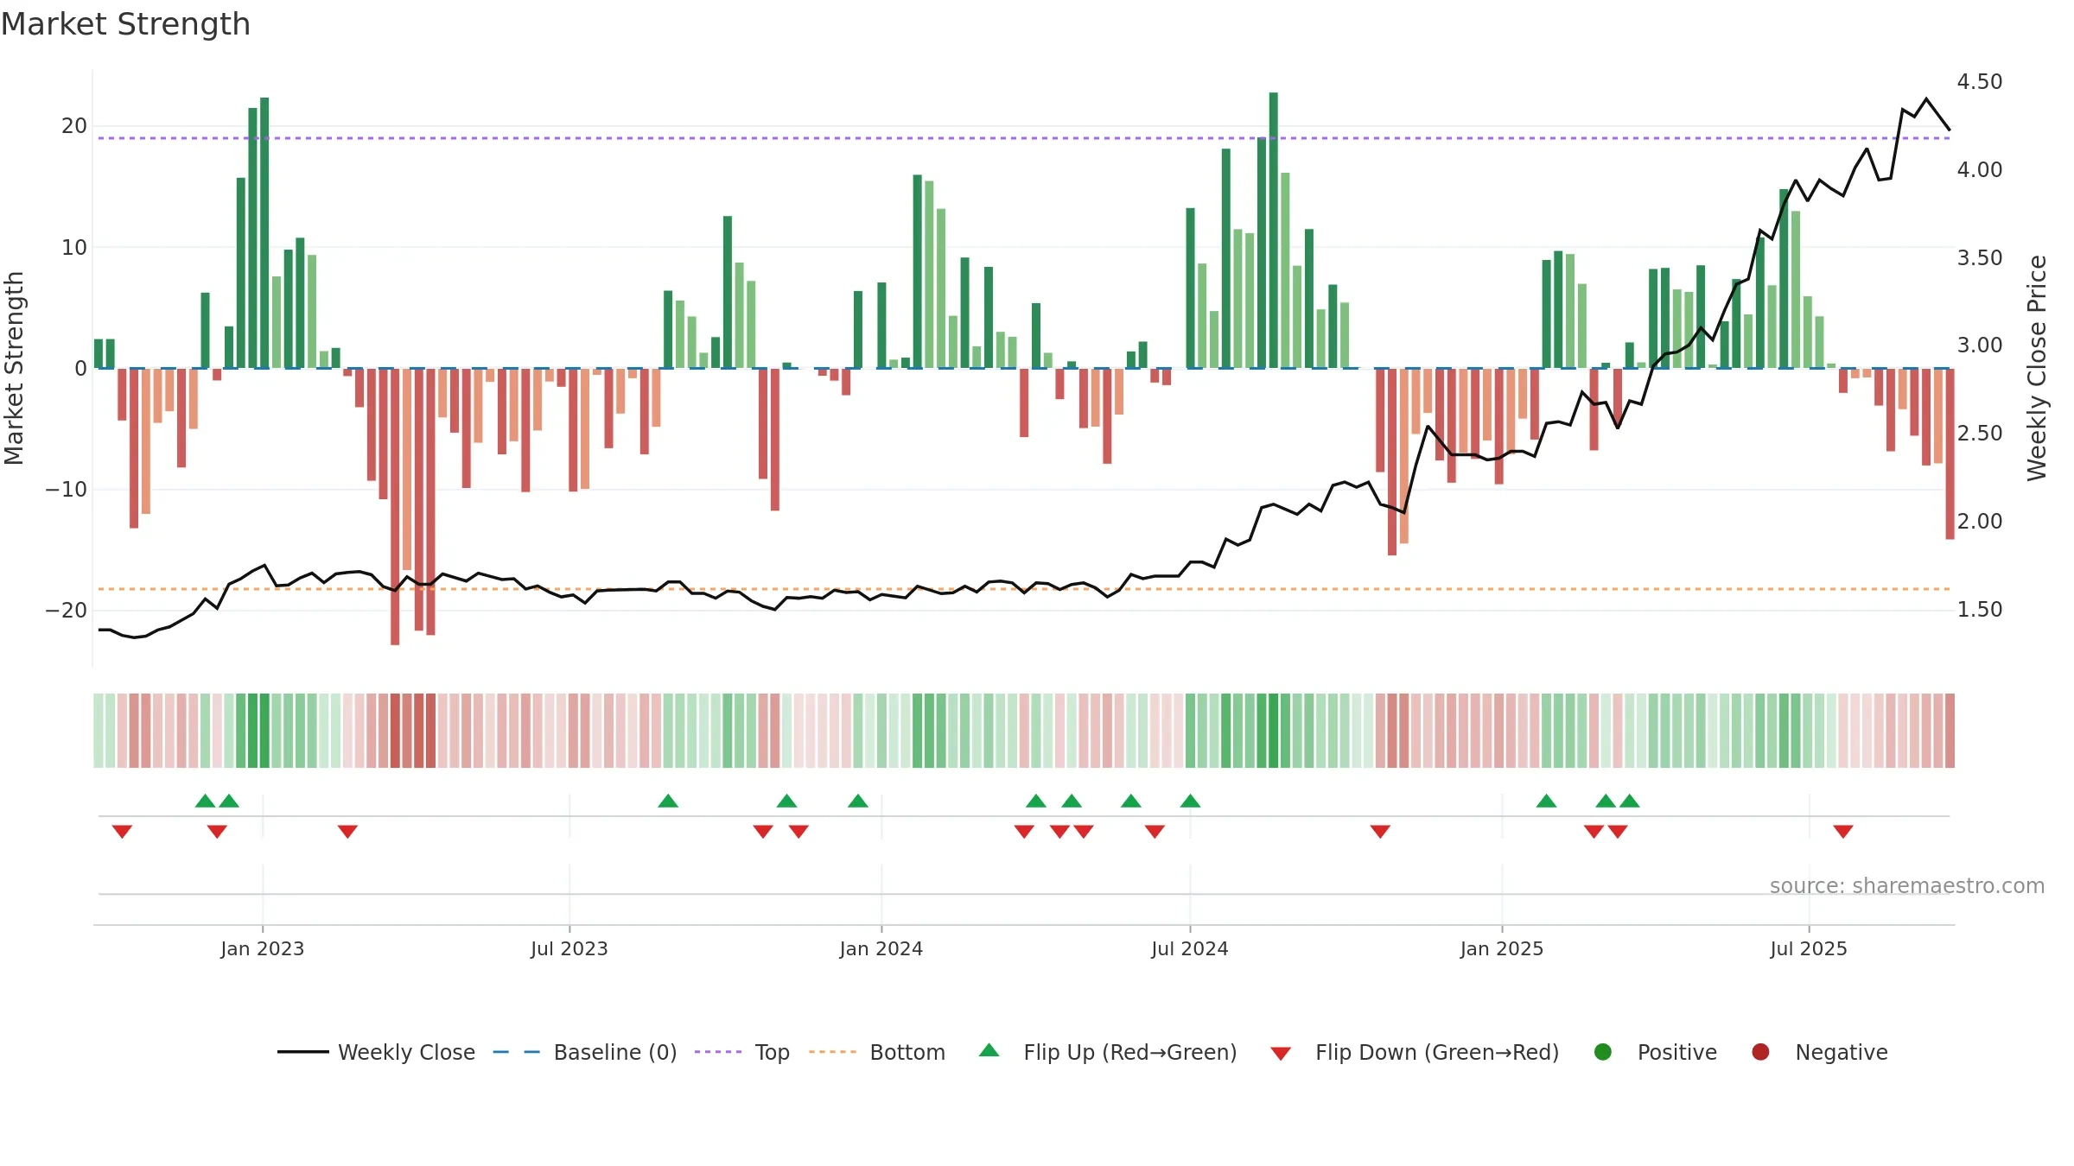Select the last red bar at chart end
Image resolution: width=2074 pixels, height=1166 pixels.
click(1950, 454)
